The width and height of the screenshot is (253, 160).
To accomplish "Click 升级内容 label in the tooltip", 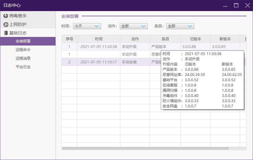I will click(170, 64).
